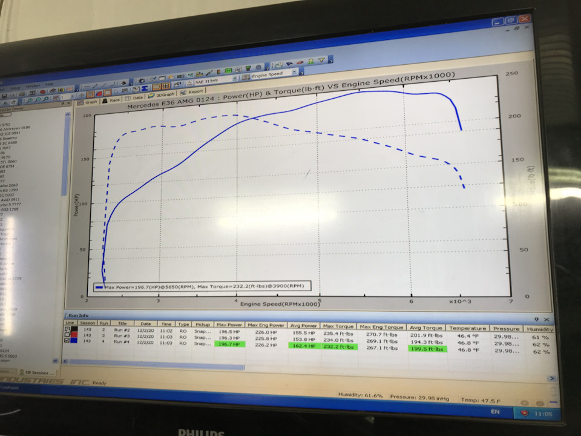Open the settings gear icon in the toolbar
The image size is (581, 436).
(142, 81)
